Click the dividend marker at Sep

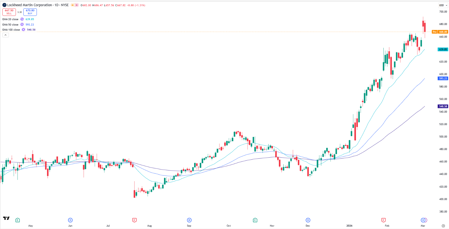pos(189,220)
